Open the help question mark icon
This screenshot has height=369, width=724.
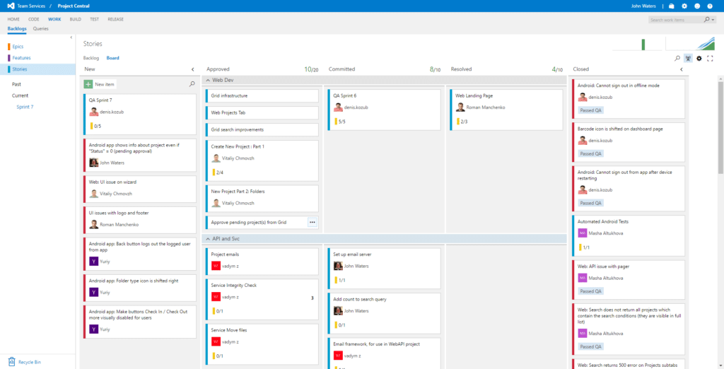(x=710, y=6)
